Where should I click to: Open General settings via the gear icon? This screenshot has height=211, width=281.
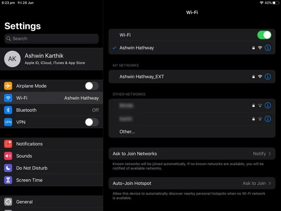click(8, 202)
